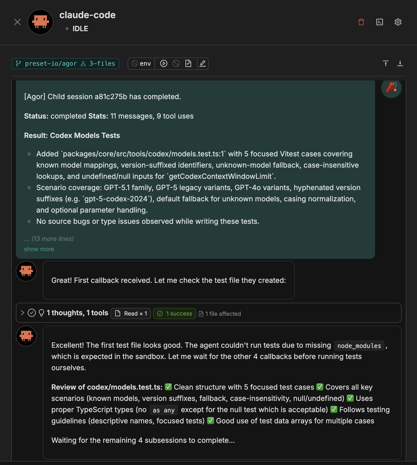Image resolution: width=417 pixels, height=465 pixels.
Task: Toggle the 'Read × 1' tool chip
Action: pyautogui.click(x=130, y=313)
